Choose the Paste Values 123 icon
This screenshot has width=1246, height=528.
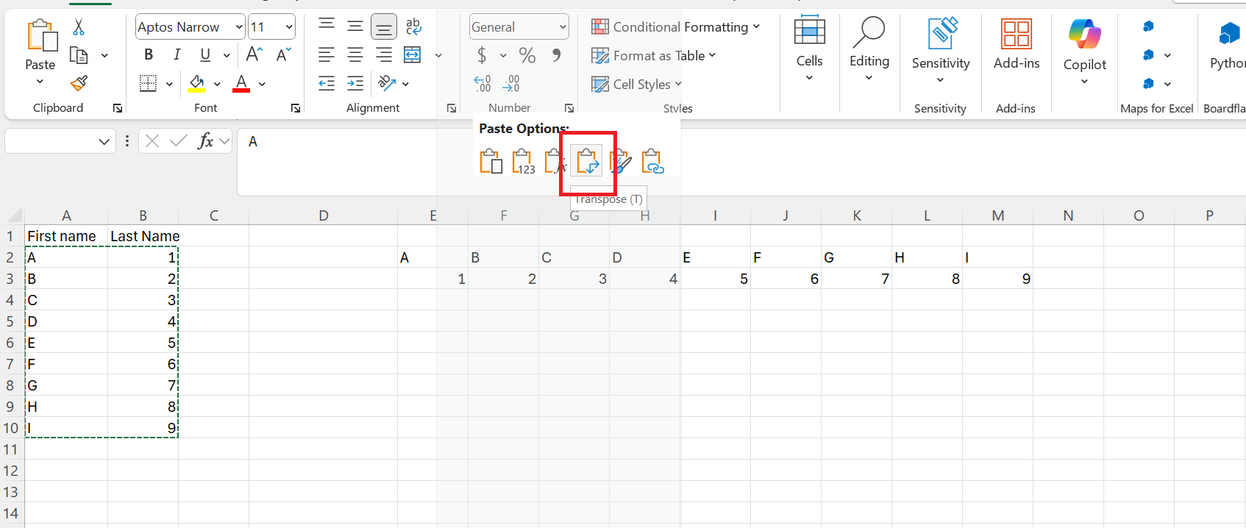coord(523,161)
